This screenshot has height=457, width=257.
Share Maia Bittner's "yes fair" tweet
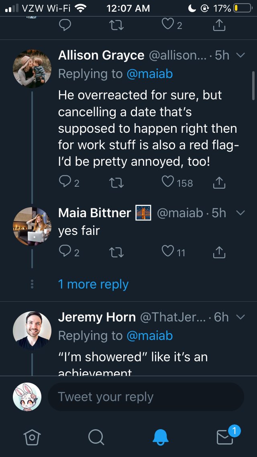[220, 252]
